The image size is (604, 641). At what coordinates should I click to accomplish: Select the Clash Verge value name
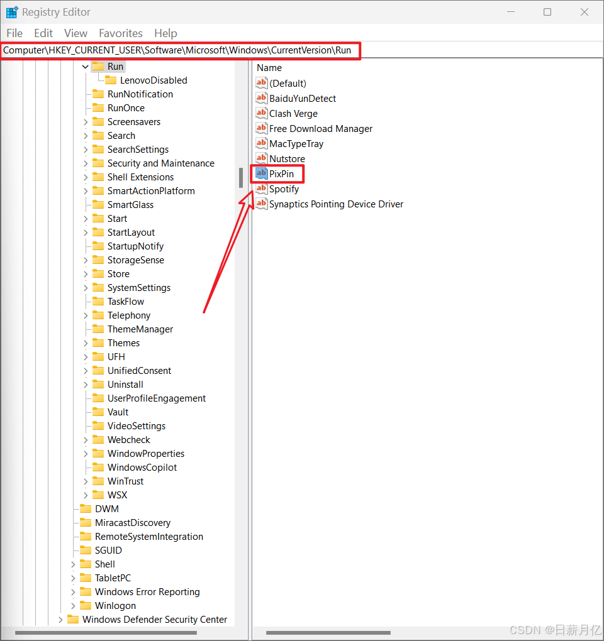click(x=293, y=113)
